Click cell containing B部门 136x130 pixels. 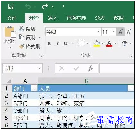click(25, 103)
